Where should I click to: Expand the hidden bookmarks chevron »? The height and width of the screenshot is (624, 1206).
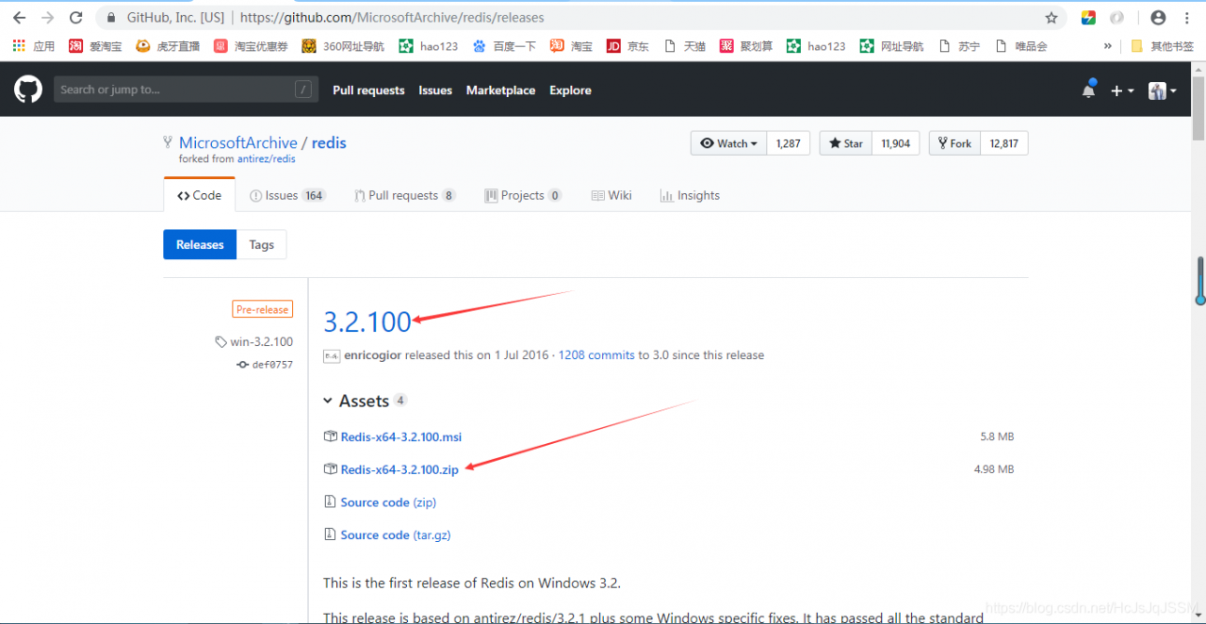point(1107,46)
